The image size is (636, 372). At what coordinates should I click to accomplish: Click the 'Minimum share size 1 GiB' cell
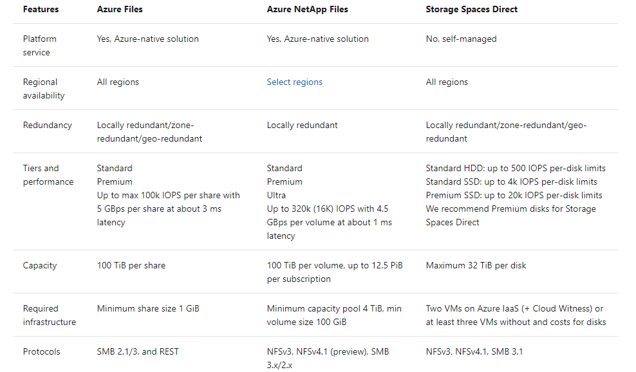coord(148,309)
